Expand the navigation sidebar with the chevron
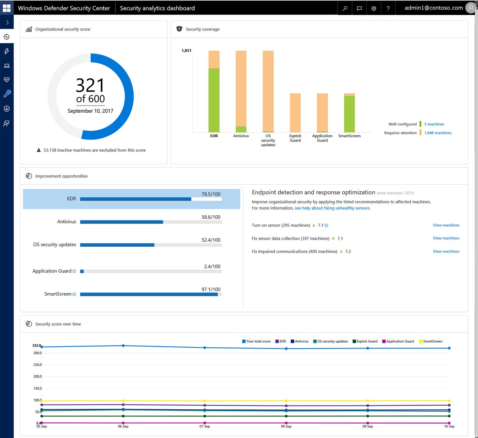Screen dimensions: 478x438 7,22
